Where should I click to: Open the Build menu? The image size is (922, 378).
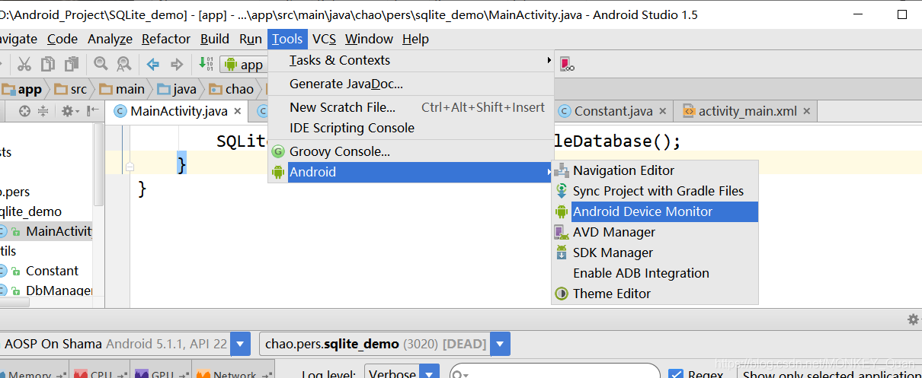pos(215,39)
